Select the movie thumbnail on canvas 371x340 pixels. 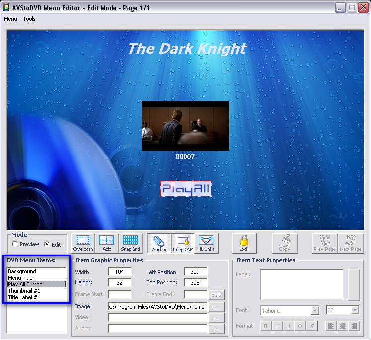click(x=185, y=126)
